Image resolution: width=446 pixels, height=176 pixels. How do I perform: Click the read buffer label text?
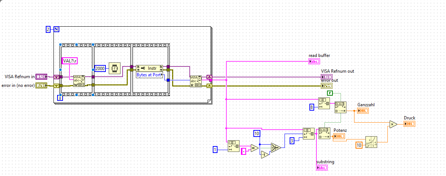pos(319,56)
